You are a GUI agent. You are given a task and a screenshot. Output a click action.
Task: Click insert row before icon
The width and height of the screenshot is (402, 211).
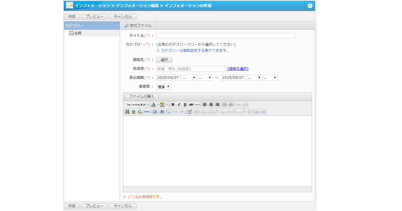217,112
